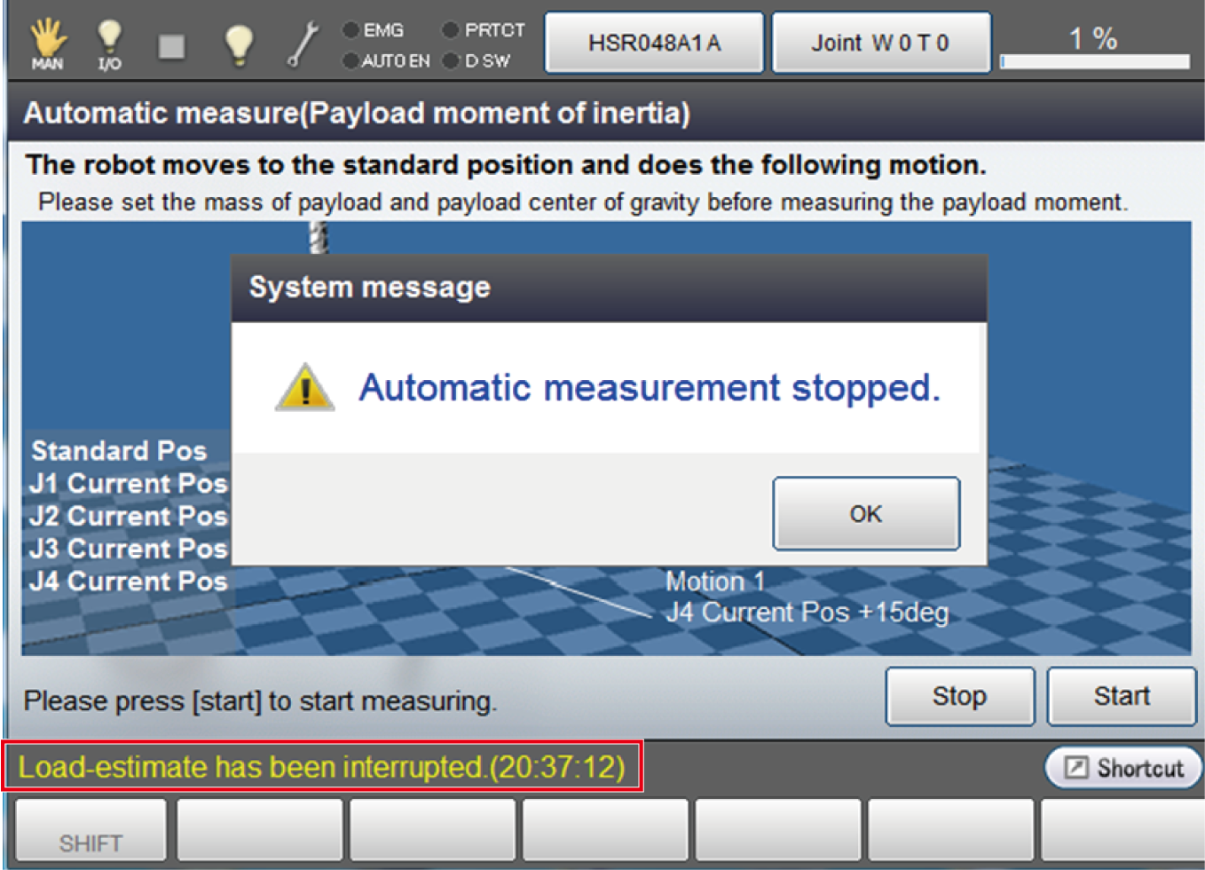1205x870 pixels.
Task: Open the HSR048A1A robot selector
Action: coord(654,43)
